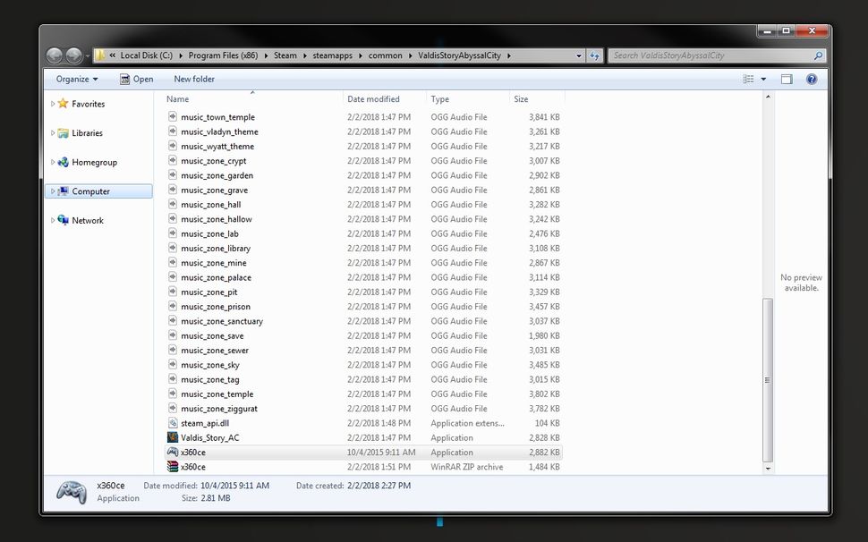The width and height of the screenshot is (868, 542).
Task: Expand the Libraries tree node
Action: tap(53, 132)
